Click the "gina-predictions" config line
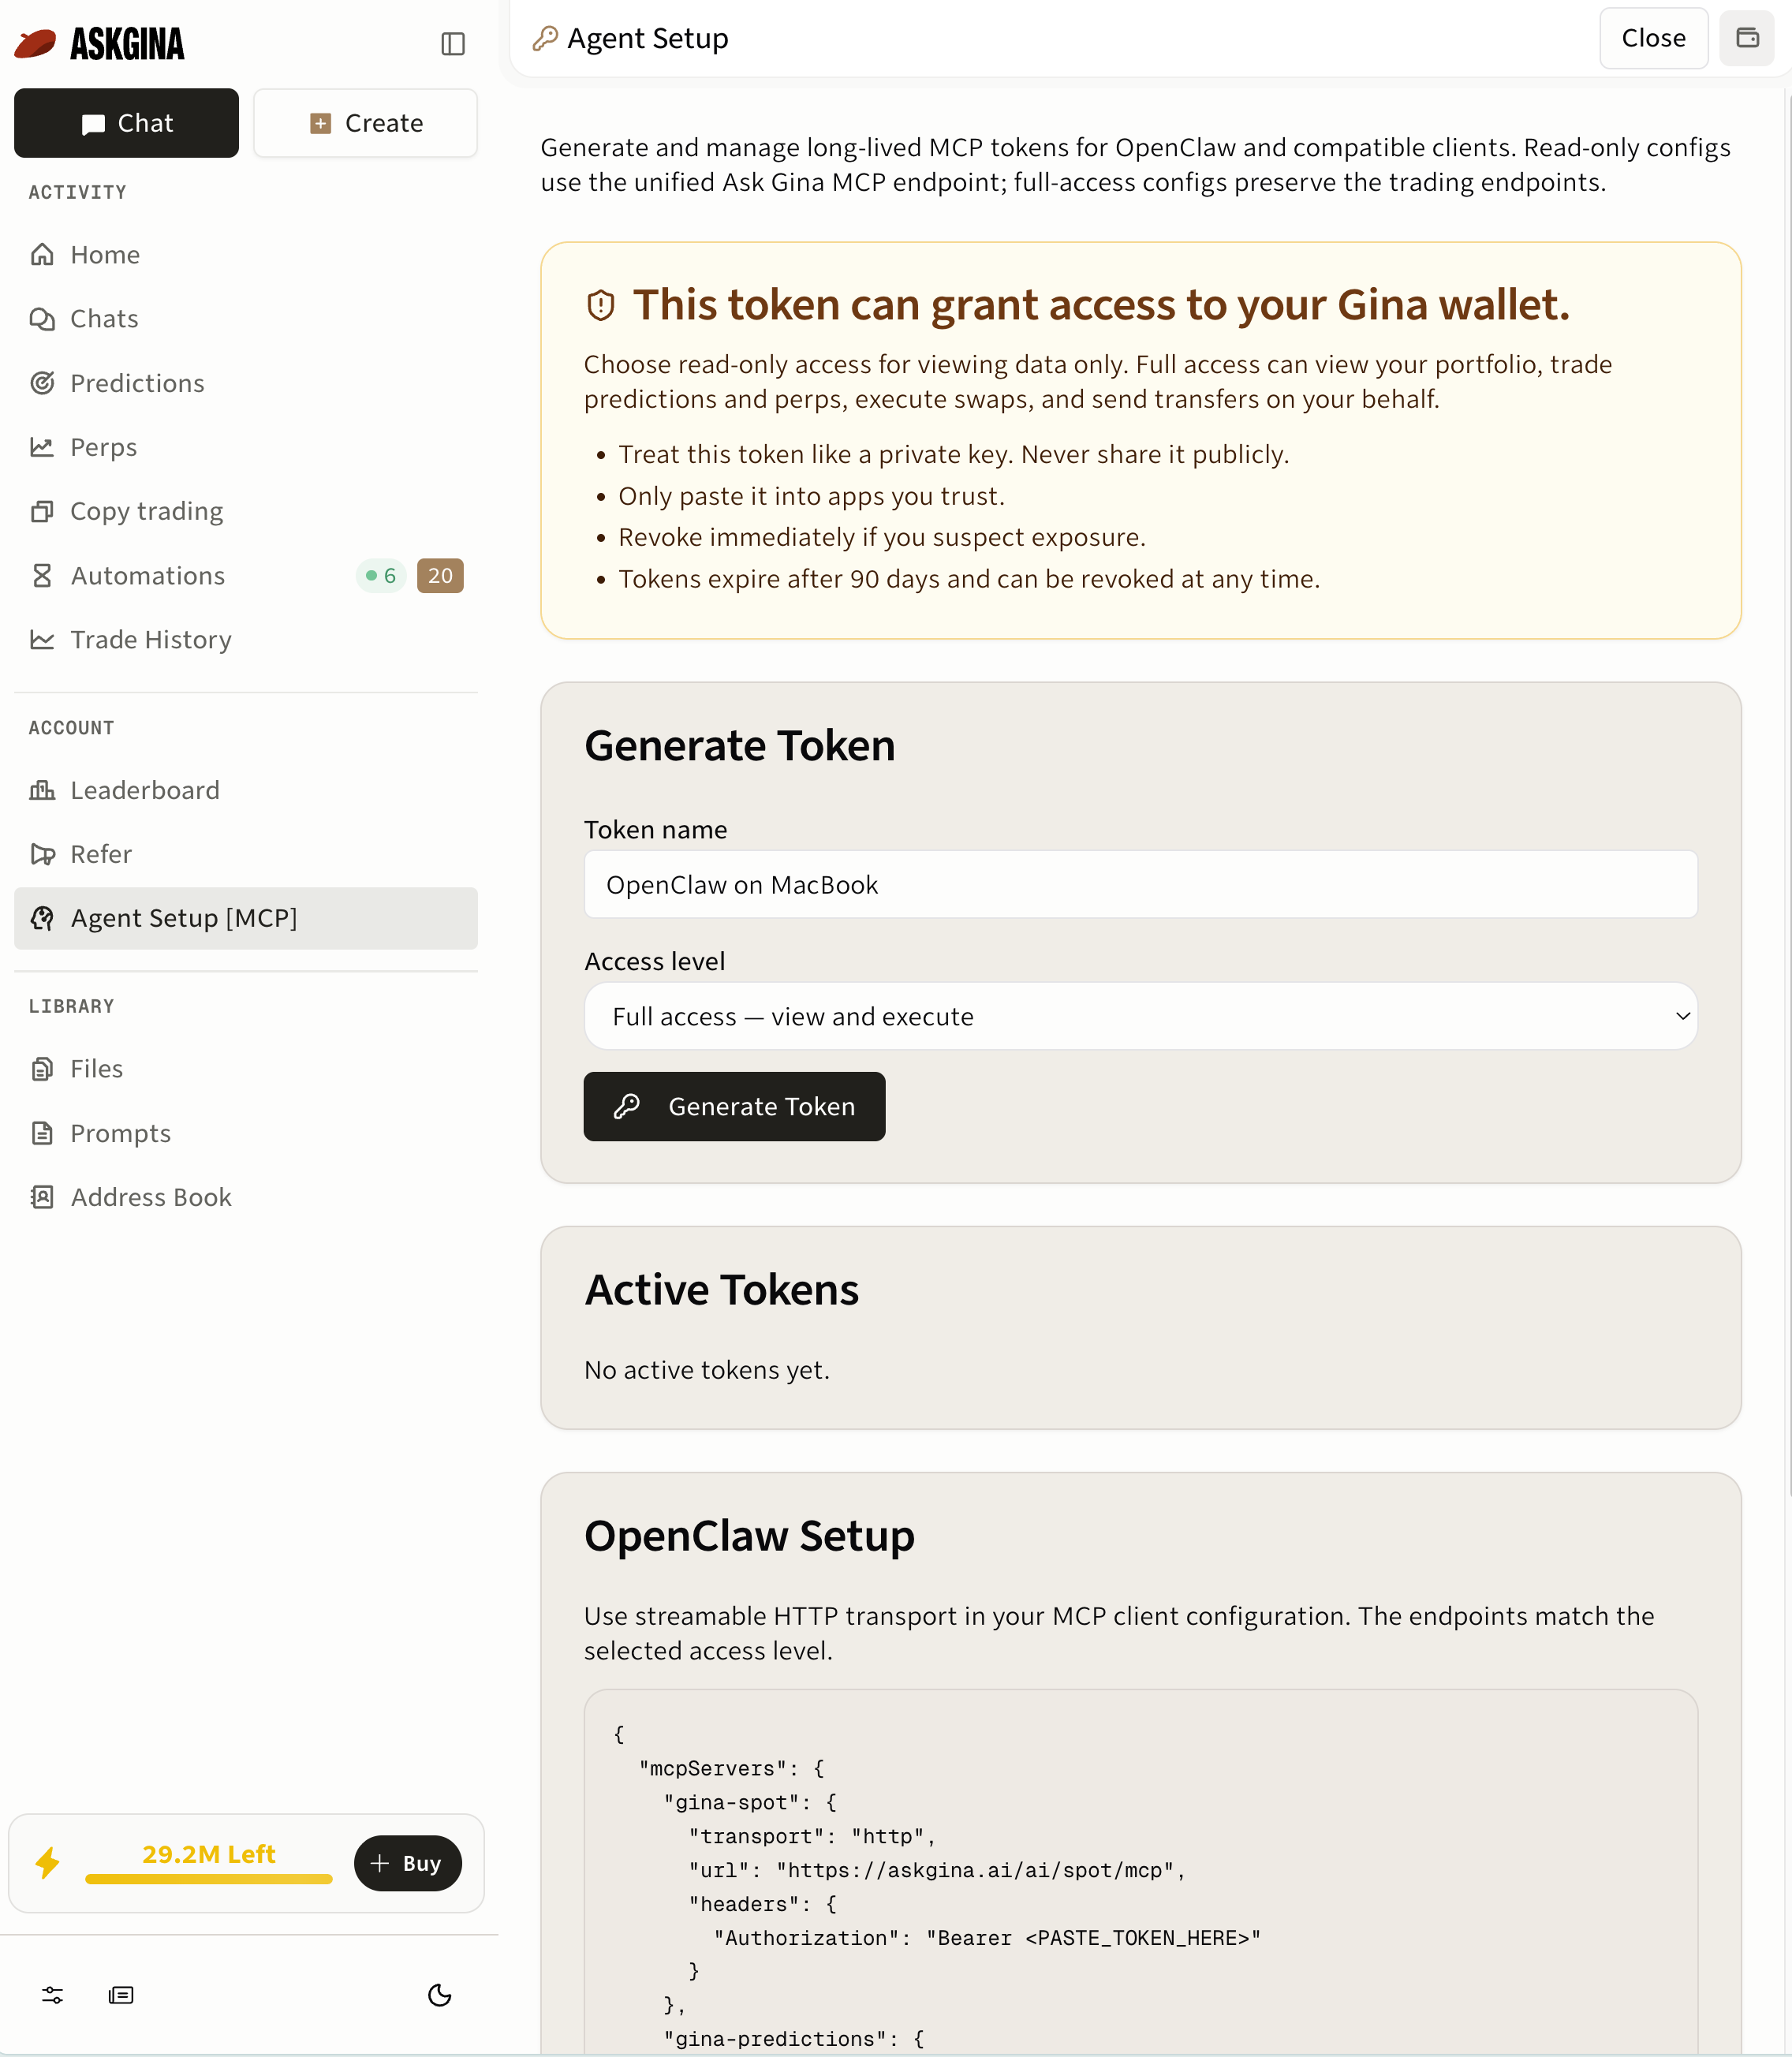Screen dimensions: 1792x2057 pos(794,2039)
